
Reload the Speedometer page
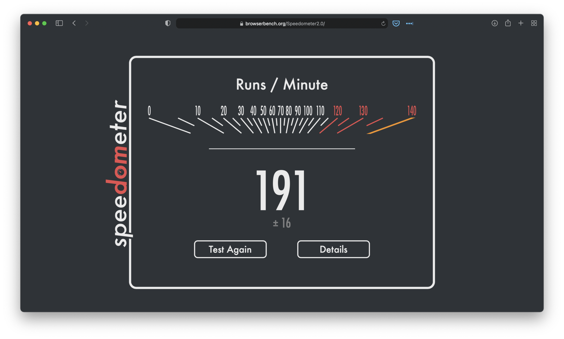coord(383,24)
